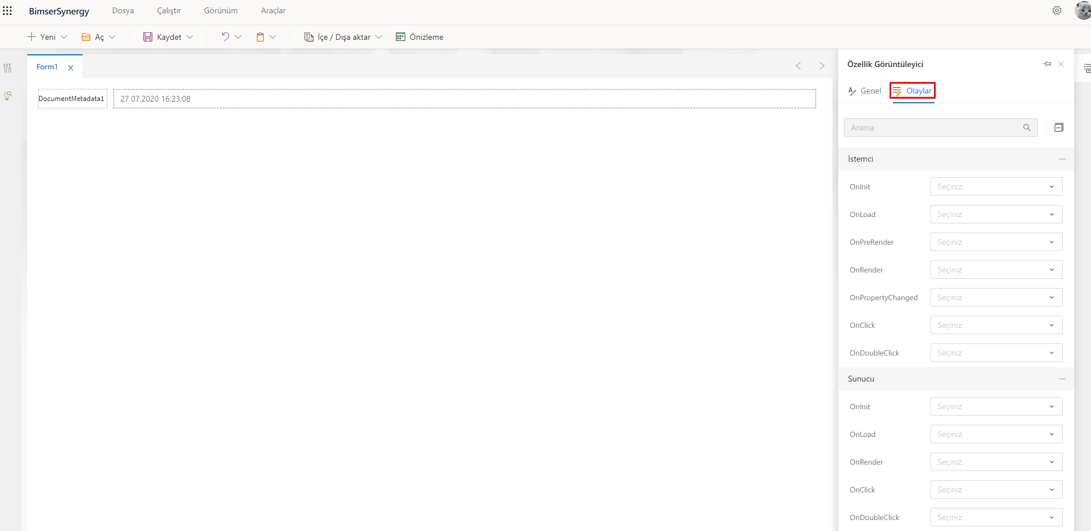This screenshot has width=1091, height=531.
Task: Click the İçe / Dışa aktar icon
Action: click(309, 37)
